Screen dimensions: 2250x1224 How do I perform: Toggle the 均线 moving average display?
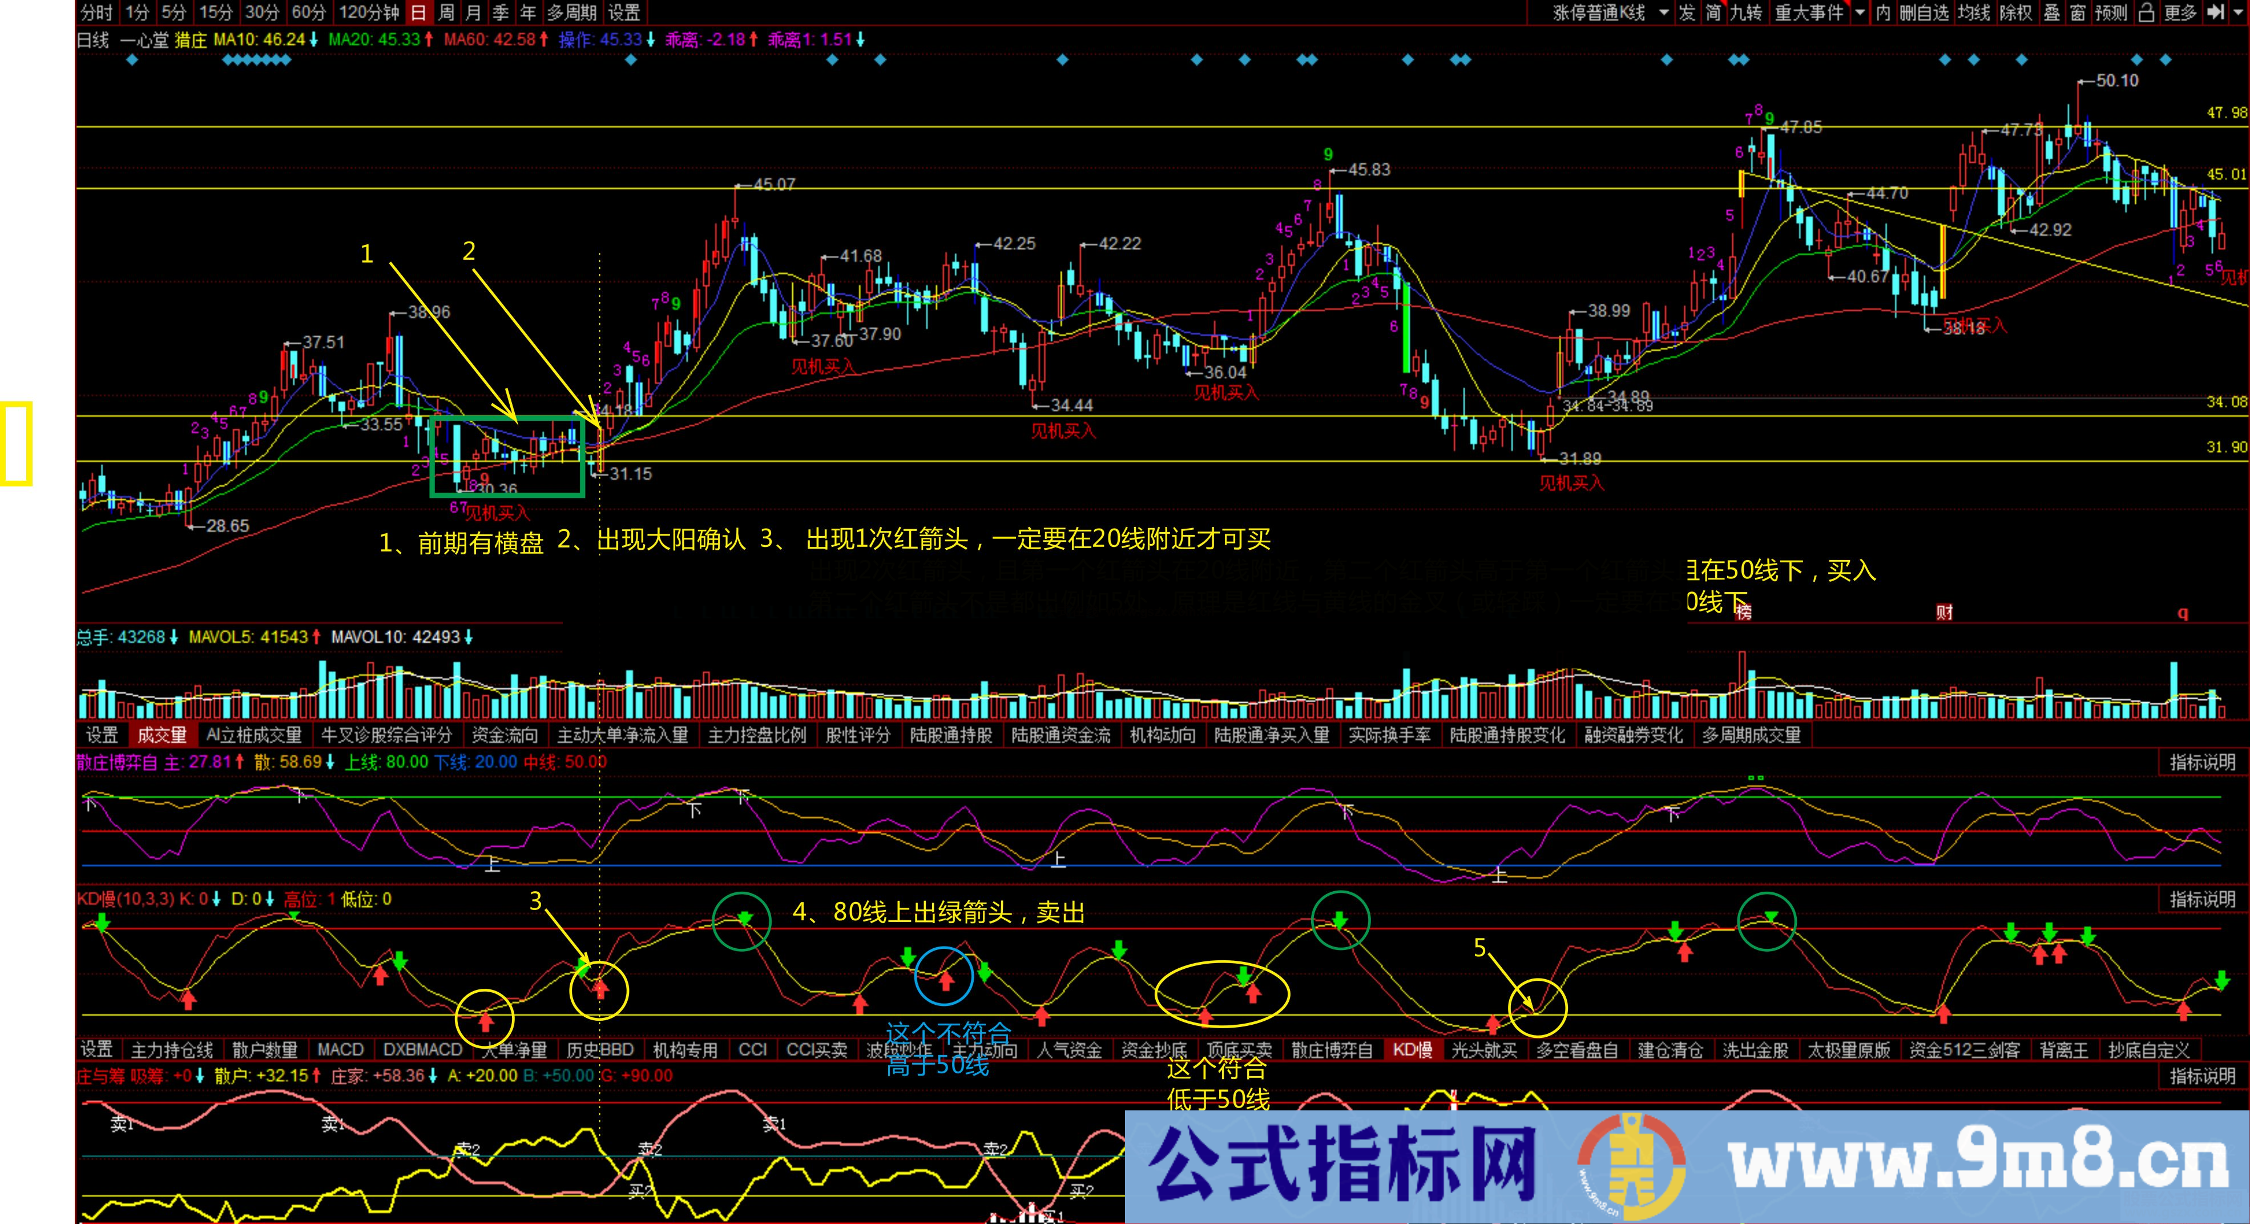1973,12
